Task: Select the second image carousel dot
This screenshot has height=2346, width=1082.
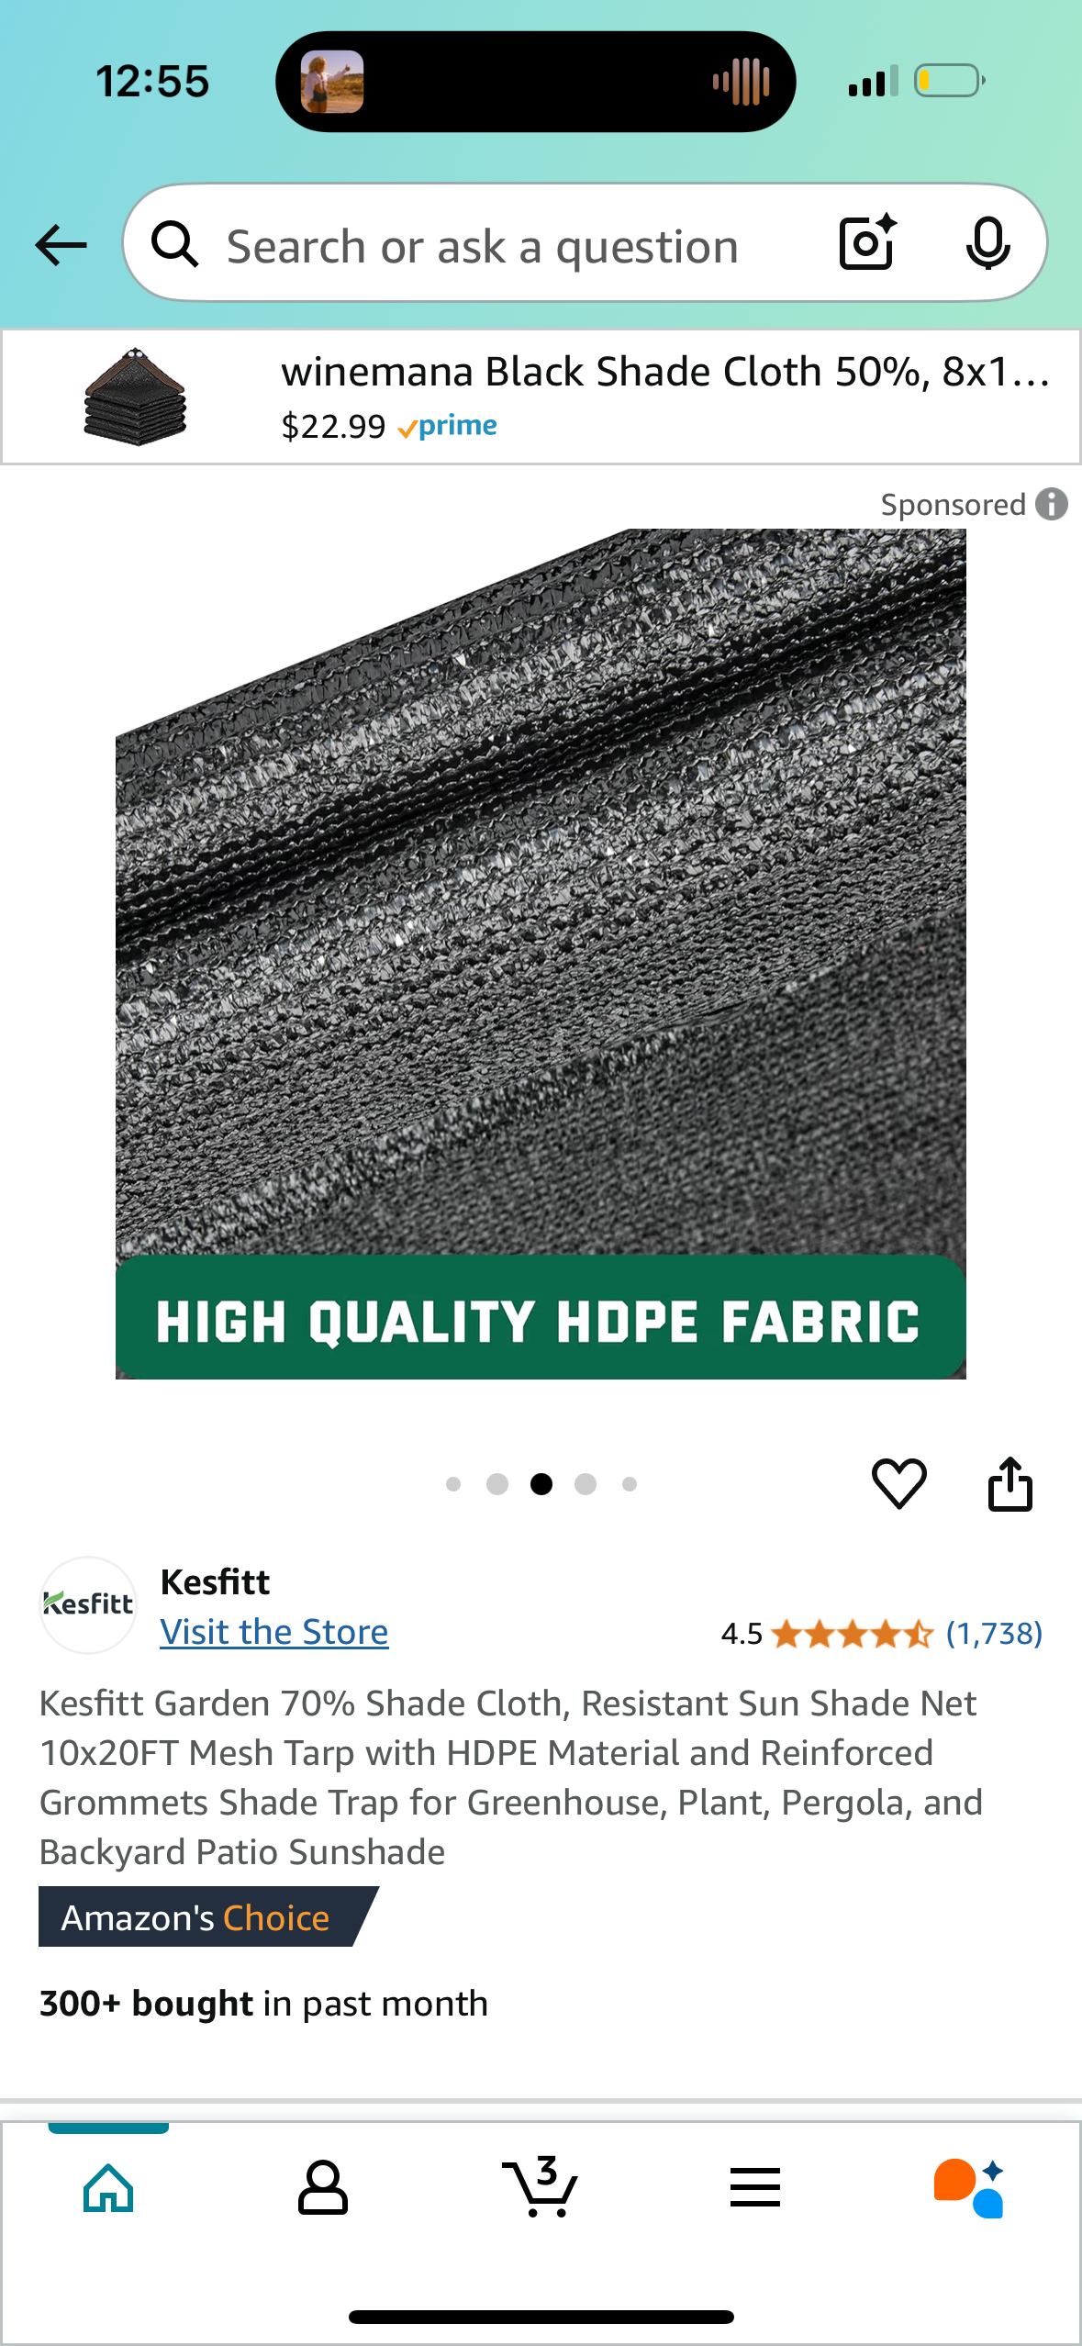Action: tap(497, 1484)
